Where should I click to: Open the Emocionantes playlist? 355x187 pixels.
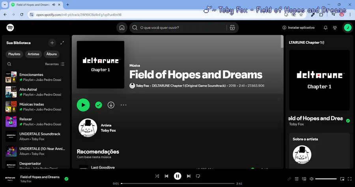click(x=36, y=77)
